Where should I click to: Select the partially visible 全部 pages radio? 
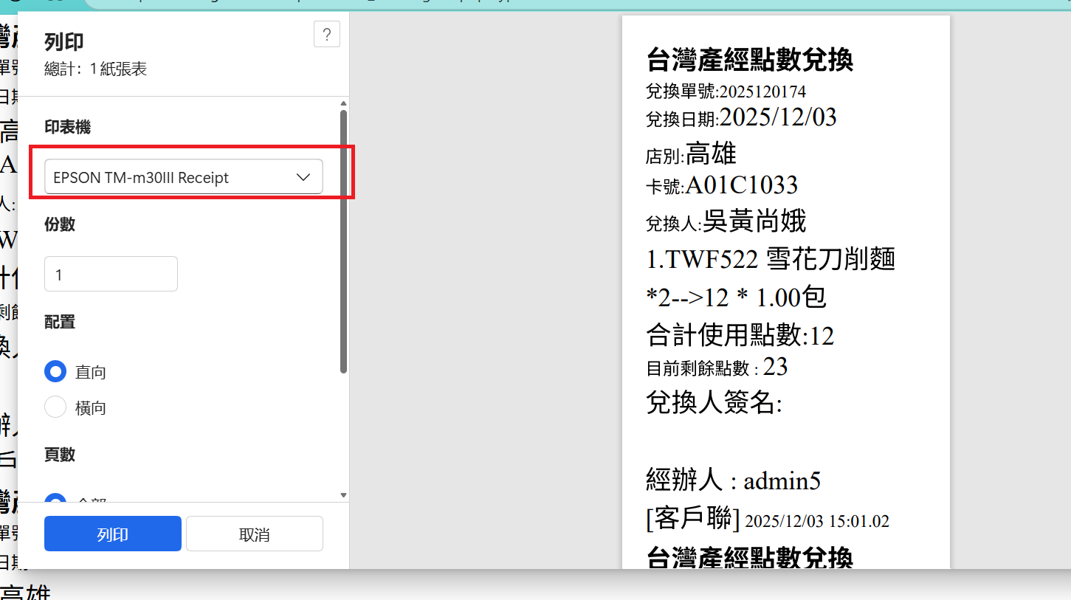[x=56, y=499]
